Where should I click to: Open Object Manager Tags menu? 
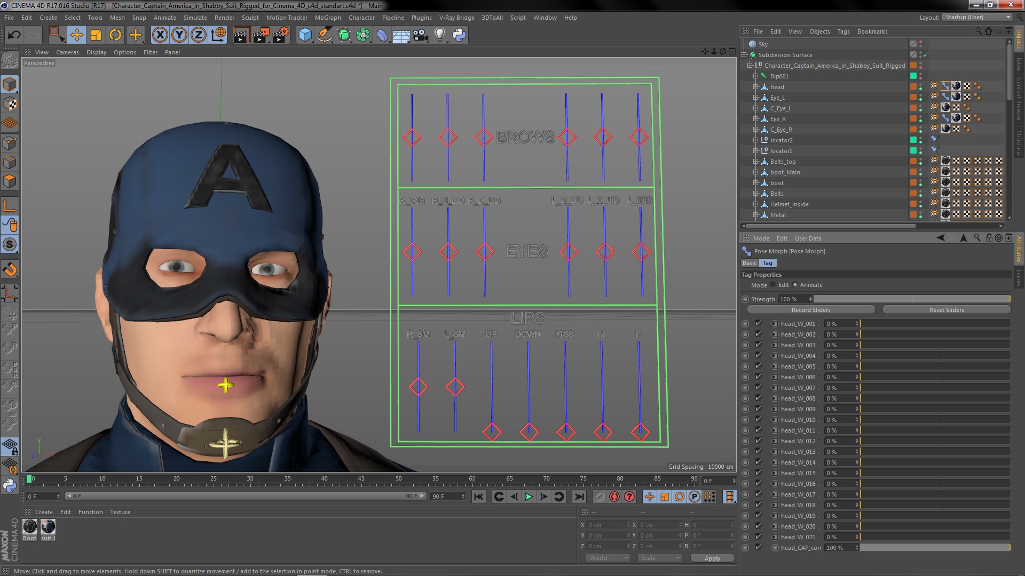coord(843,31)
